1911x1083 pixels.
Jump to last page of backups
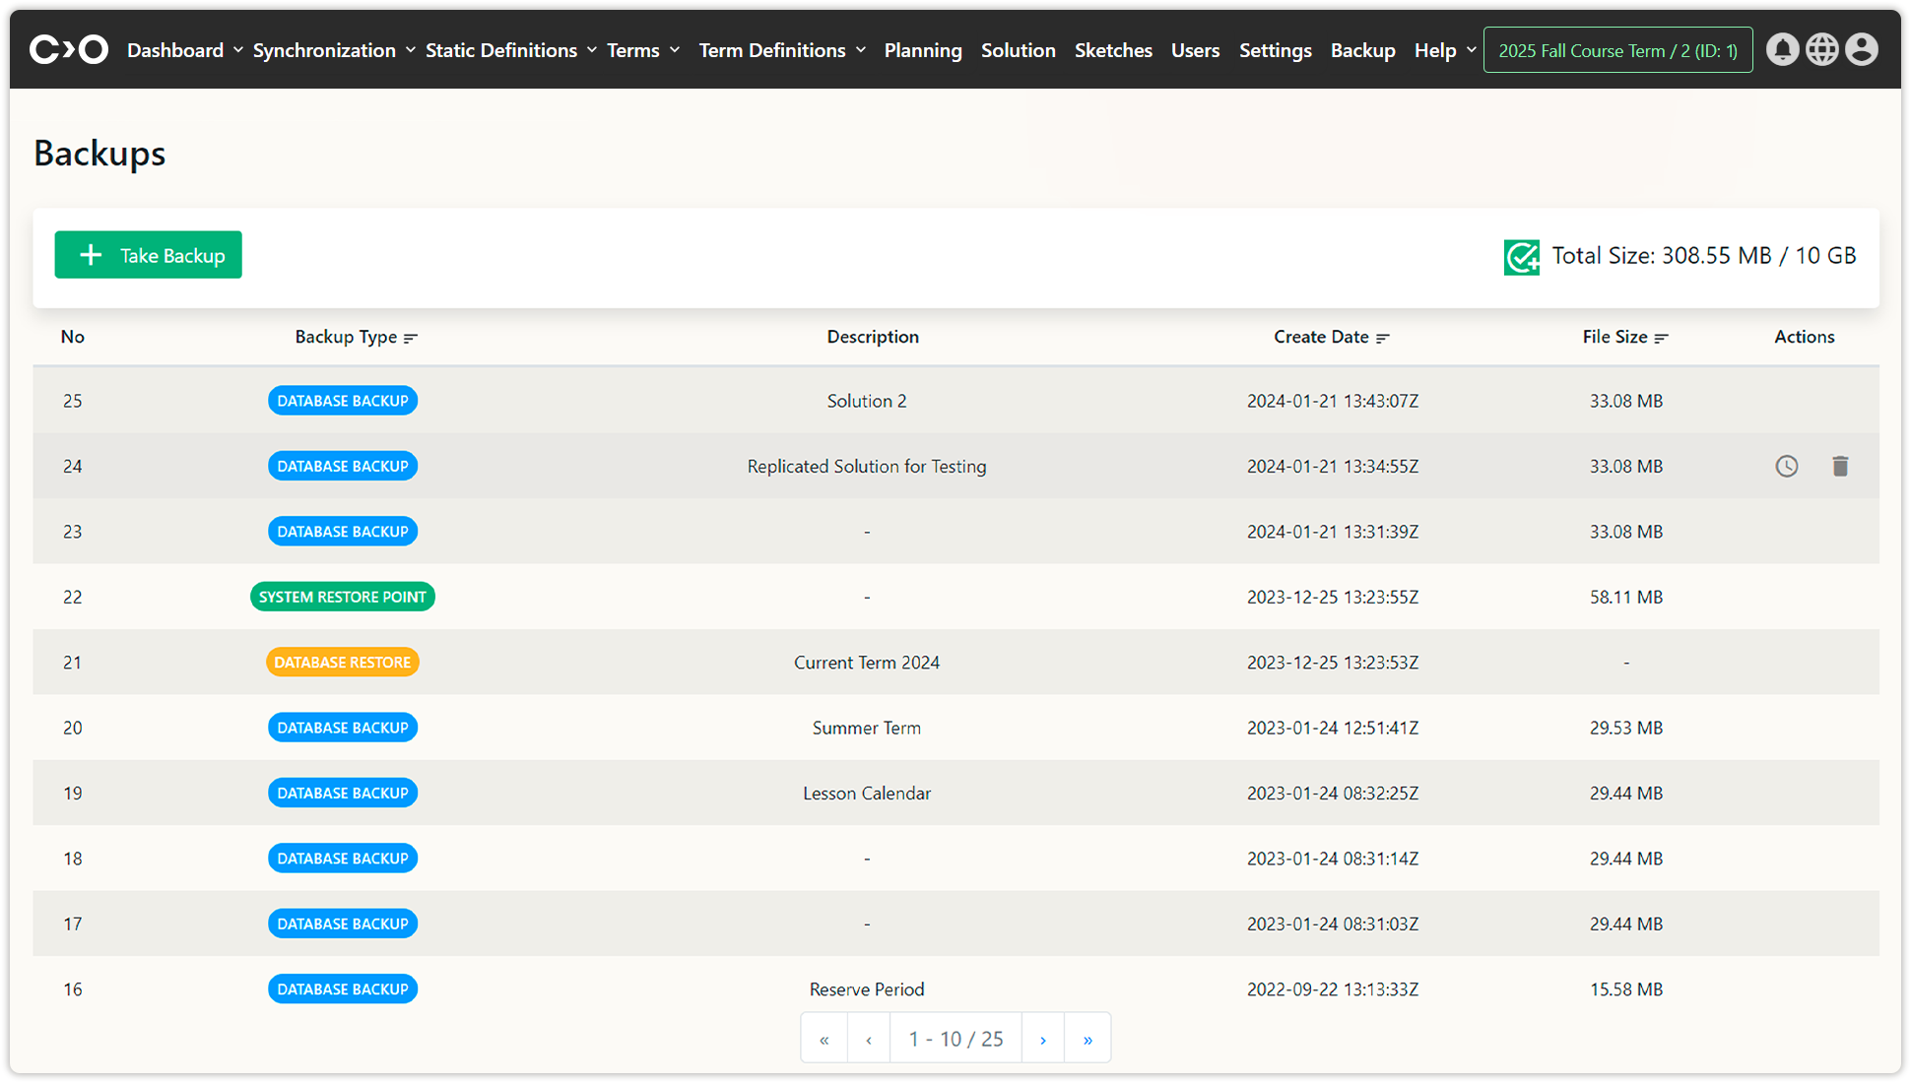pyautogui.click(x=1087, y=1039)
